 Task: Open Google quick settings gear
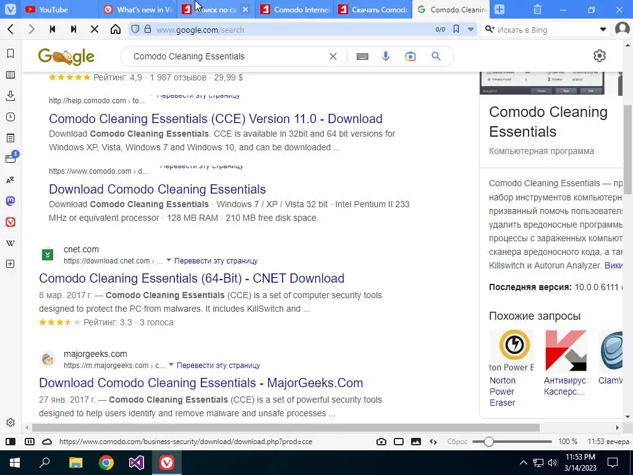(x=600, y=56)
